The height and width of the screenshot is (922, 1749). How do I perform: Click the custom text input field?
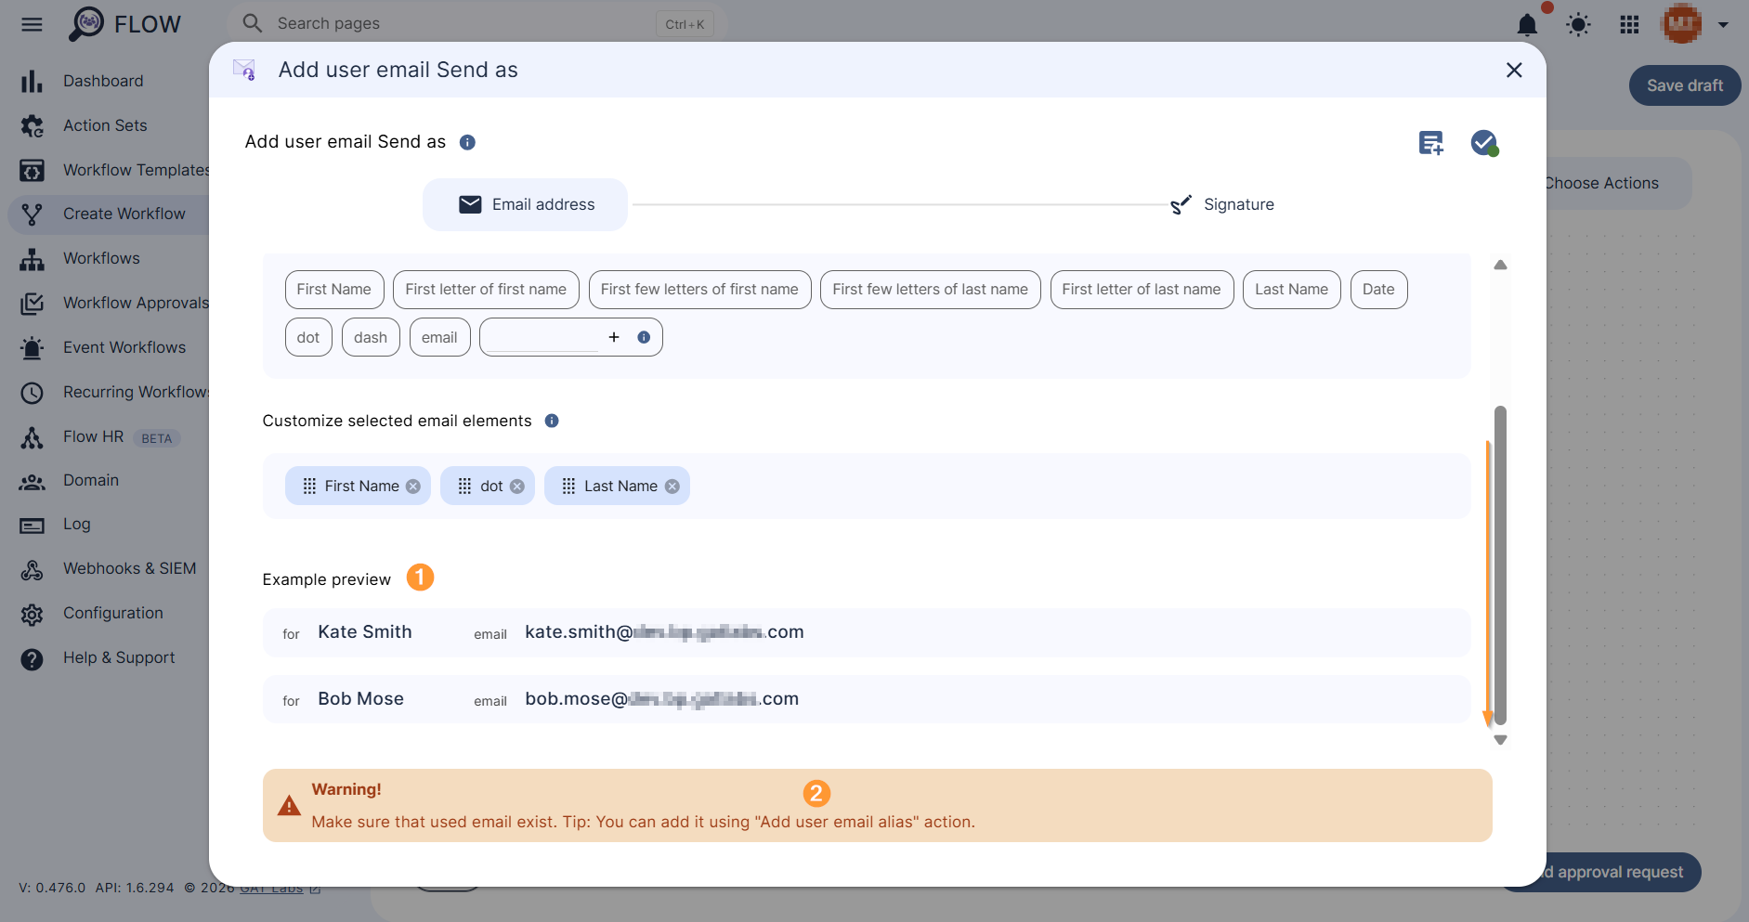pyautogui.click(x=543, y=338)
